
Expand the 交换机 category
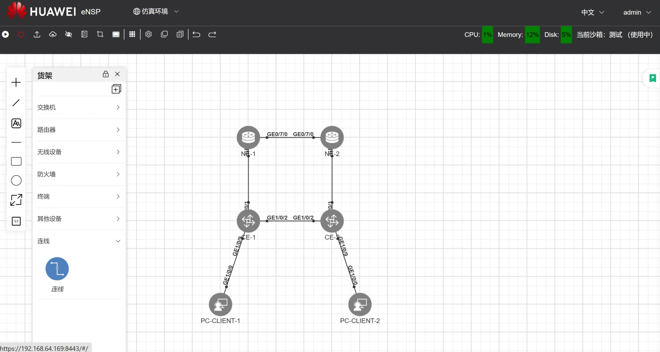click(79, 107)
